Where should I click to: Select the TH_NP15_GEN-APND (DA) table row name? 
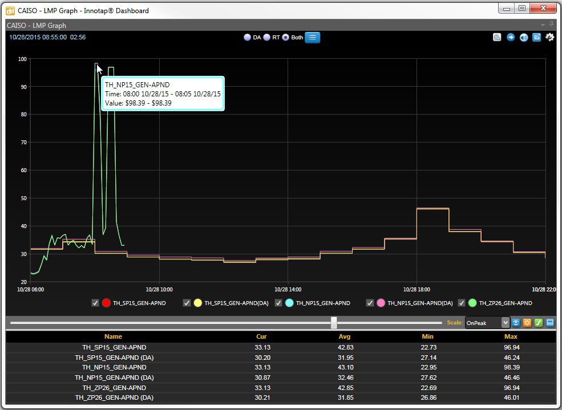[x=114, y=377]
